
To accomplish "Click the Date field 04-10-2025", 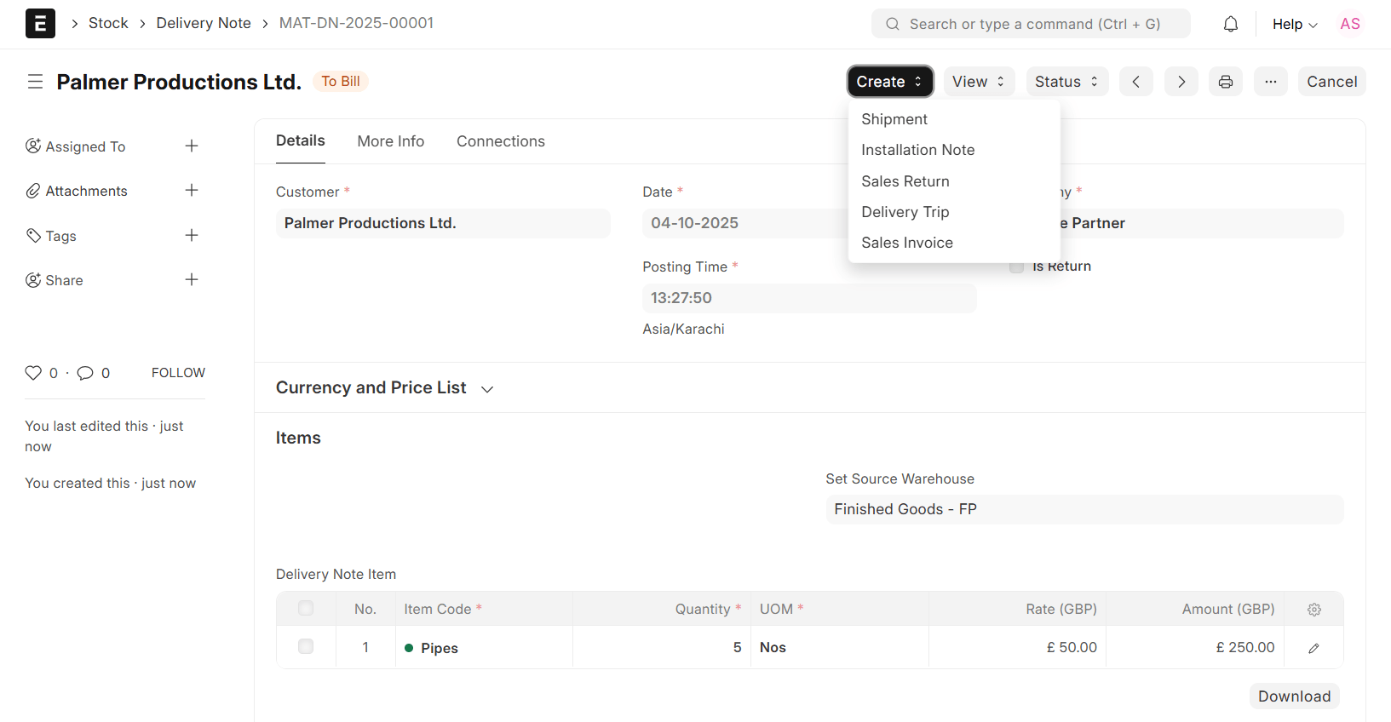I will click(x=745, y=223).
